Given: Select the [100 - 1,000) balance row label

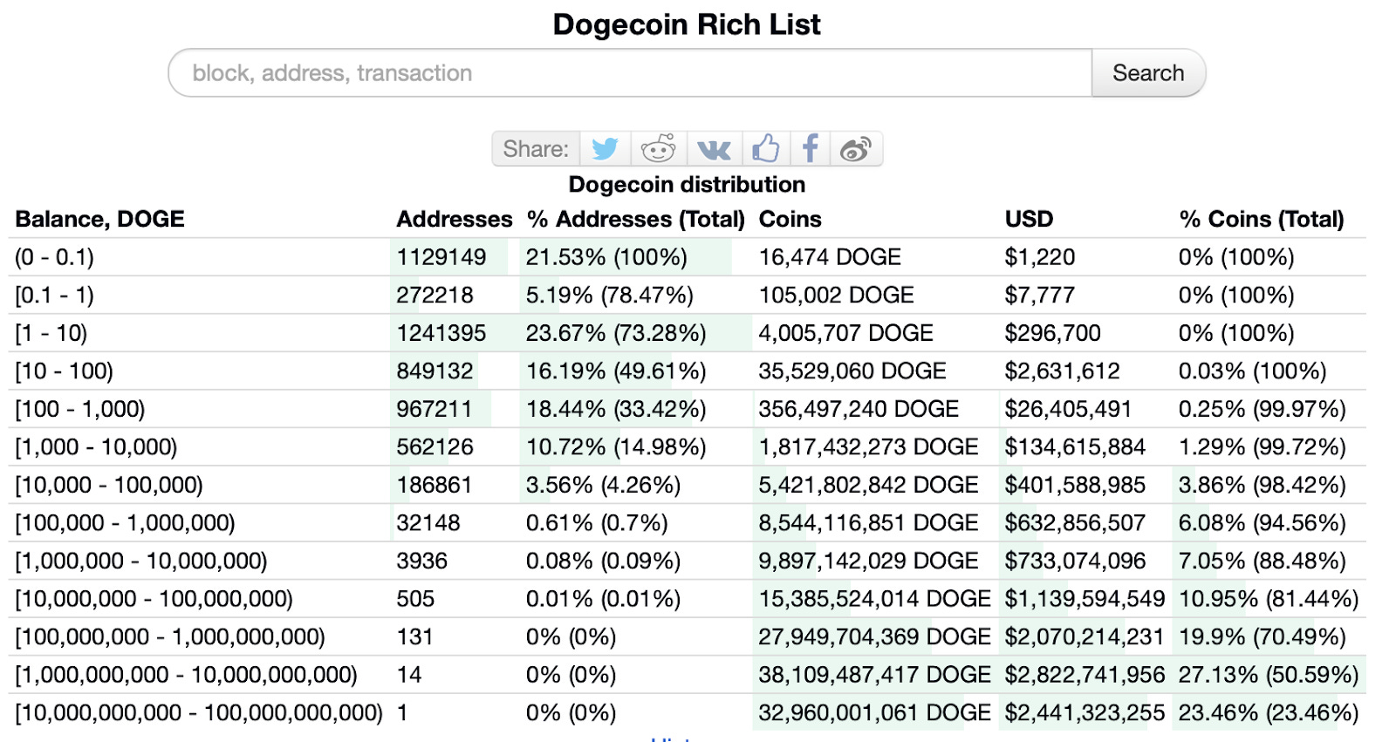Looking at the screenshot, I should (x=79, y=409).
